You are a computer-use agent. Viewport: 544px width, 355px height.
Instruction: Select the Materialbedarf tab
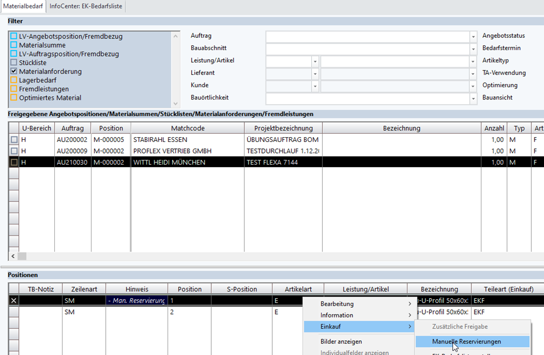click(23, 6)
